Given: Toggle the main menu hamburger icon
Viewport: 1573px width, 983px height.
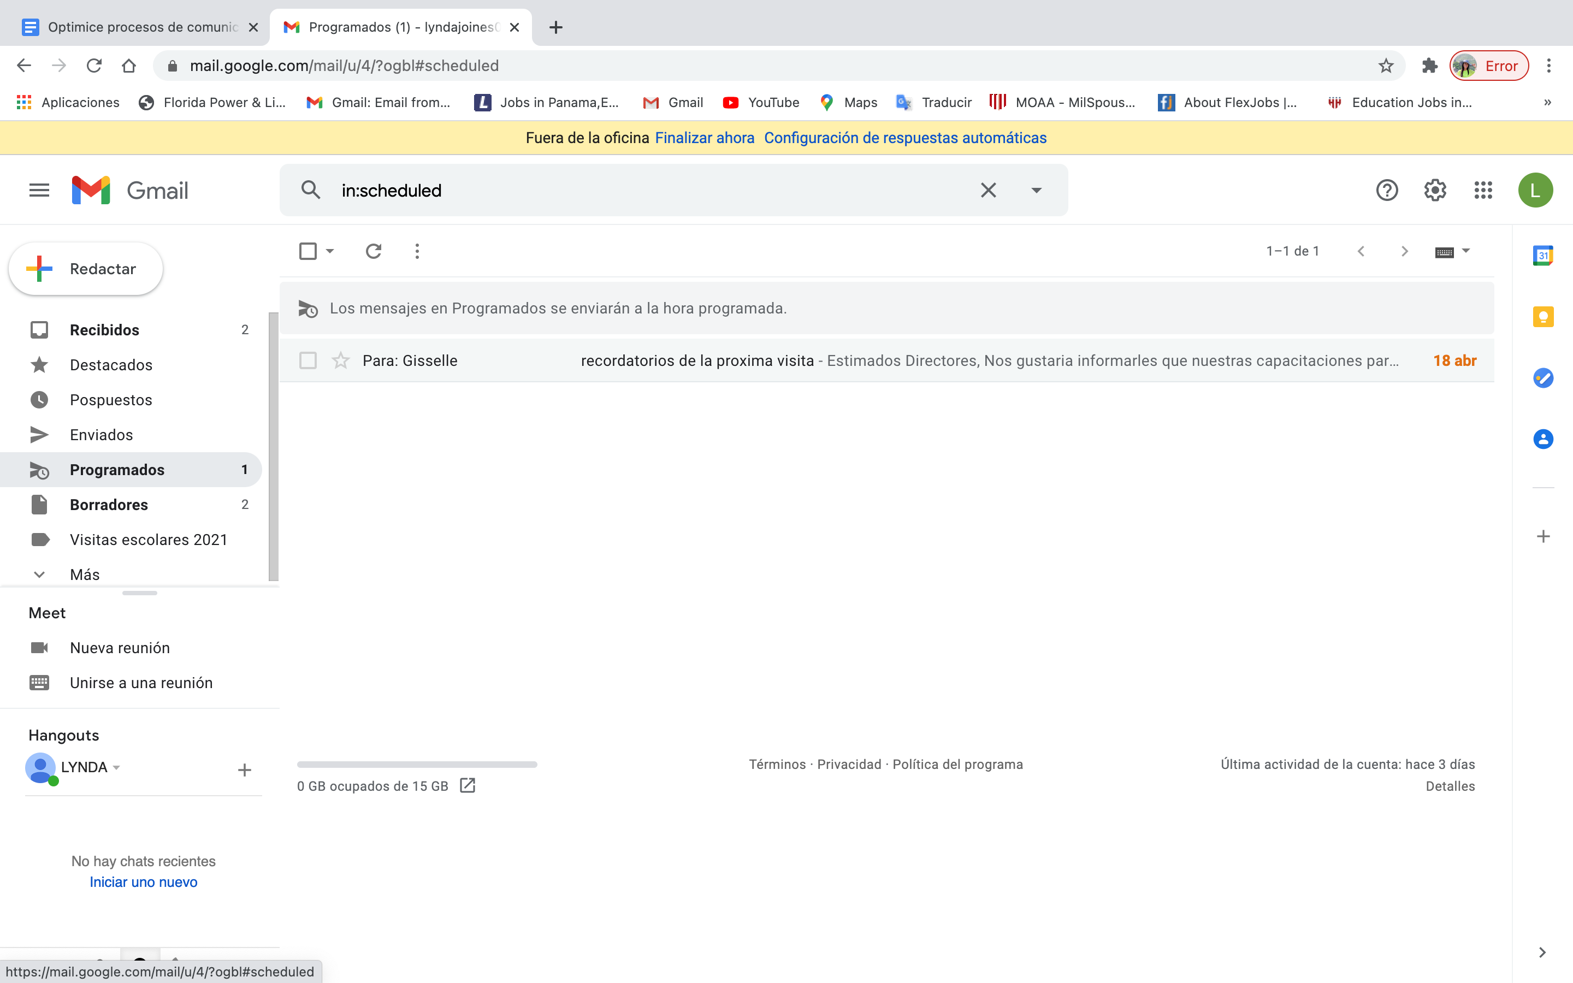Looking at the screenshot, I should (39, 191).
